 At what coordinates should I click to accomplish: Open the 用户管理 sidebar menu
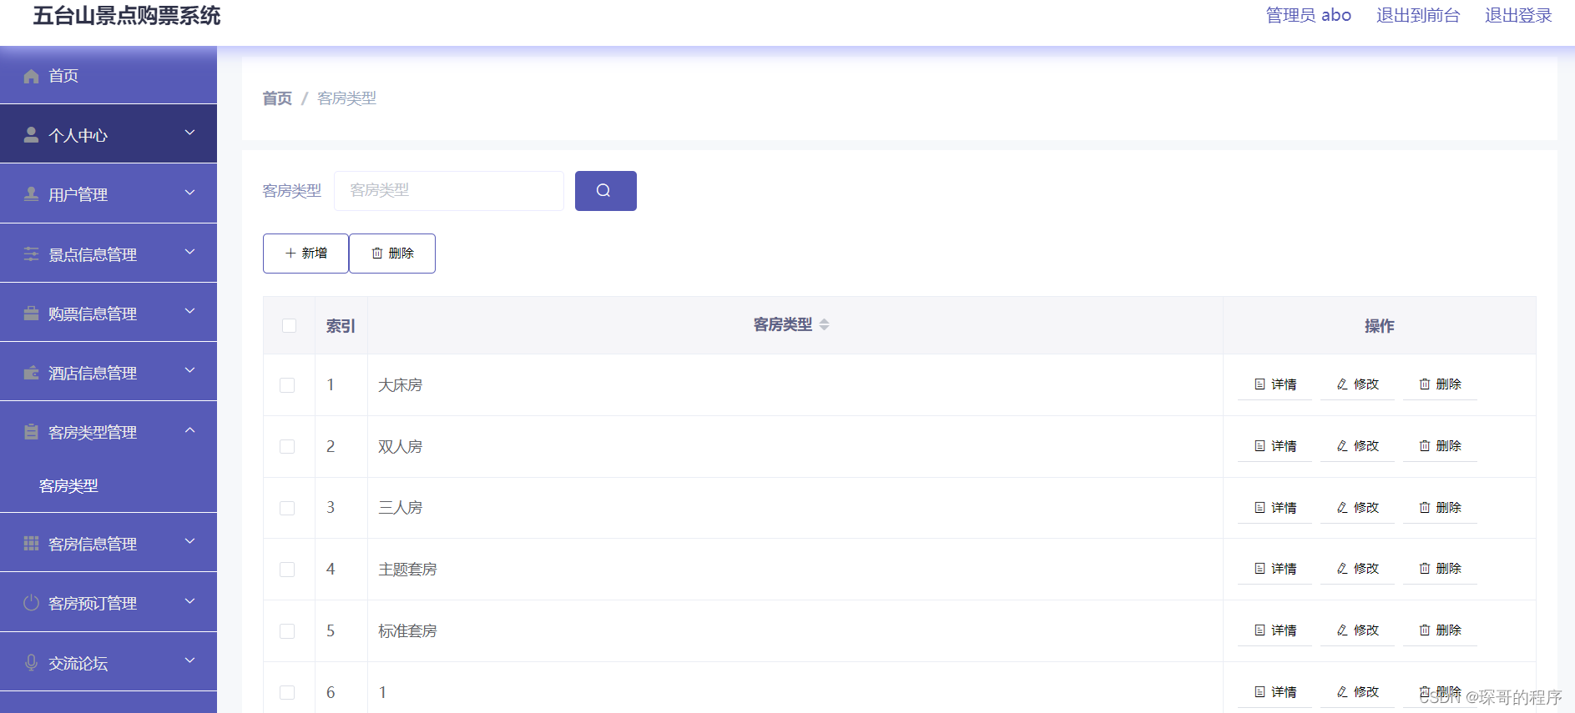[109, 193]
